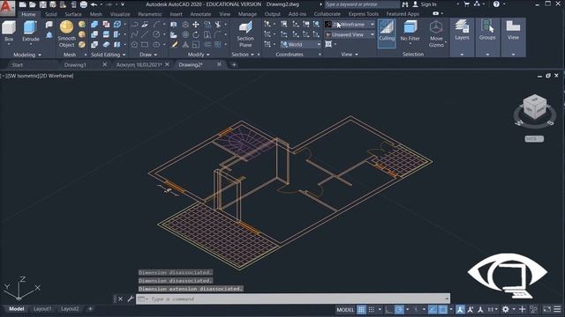Screen dimensions: 565x317
Task: Open the Section Plane tool
Action: [x=245, y=33]
